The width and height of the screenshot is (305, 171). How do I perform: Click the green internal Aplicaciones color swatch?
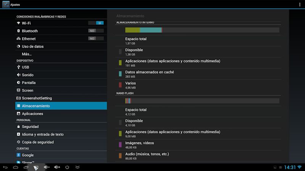pyautogui.click(x=120, y=63)
